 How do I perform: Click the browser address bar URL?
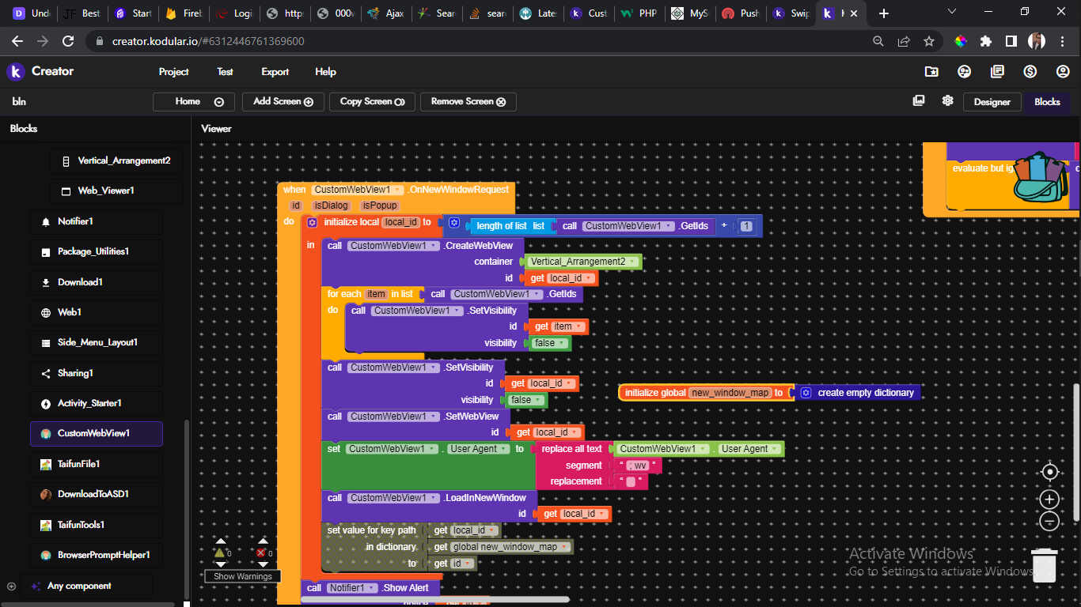tap(208, 41)
